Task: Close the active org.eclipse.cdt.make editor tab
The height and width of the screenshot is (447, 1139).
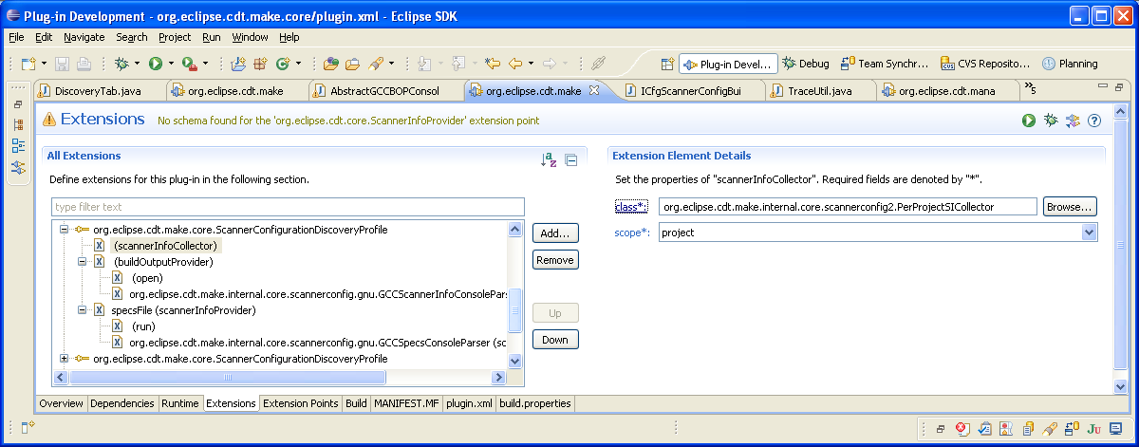Action: coord(594,90)
